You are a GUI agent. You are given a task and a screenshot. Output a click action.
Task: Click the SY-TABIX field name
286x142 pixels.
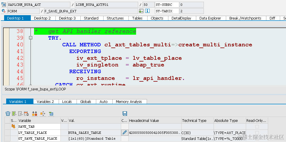point(167,11)
